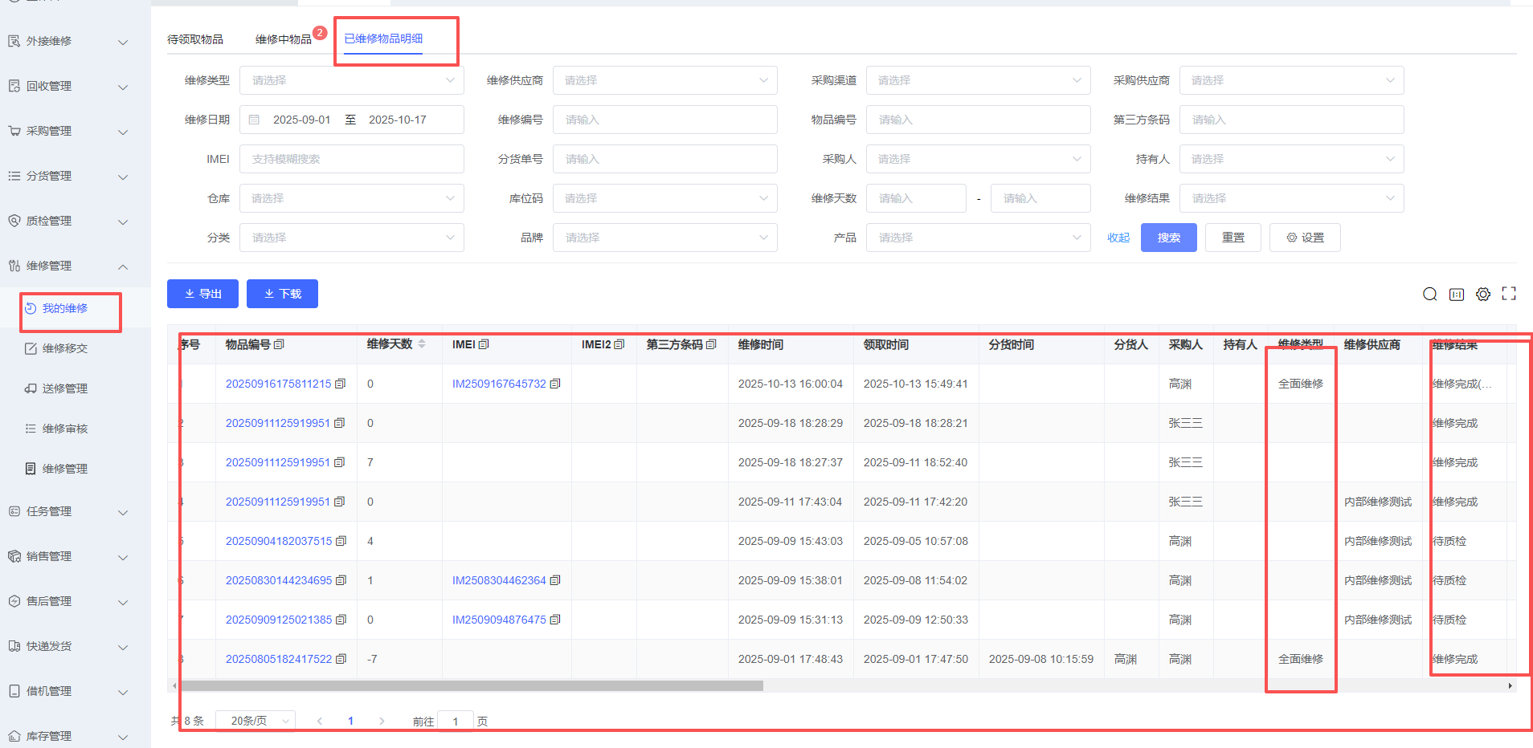Switch to the 维修中物品 tab
Viewport: 1533px width, 748px height.
pyautogui.click(x=283, y=39)
